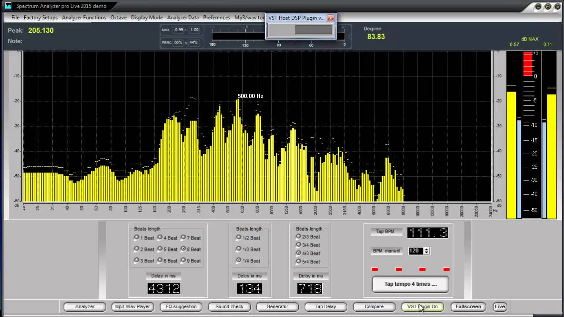Toggle the VST Plugin On button
Screen dimensions: 564x317
[x=423, y=307]
